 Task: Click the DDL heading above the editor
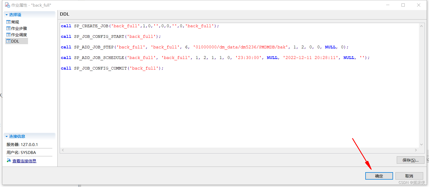tap(64, 14)
